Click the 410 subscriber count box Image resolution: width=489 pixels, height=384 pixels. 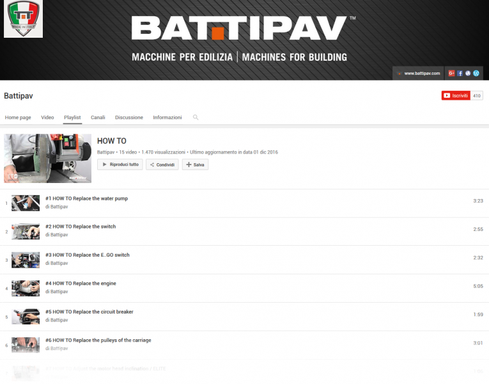[x=476, y=95]
